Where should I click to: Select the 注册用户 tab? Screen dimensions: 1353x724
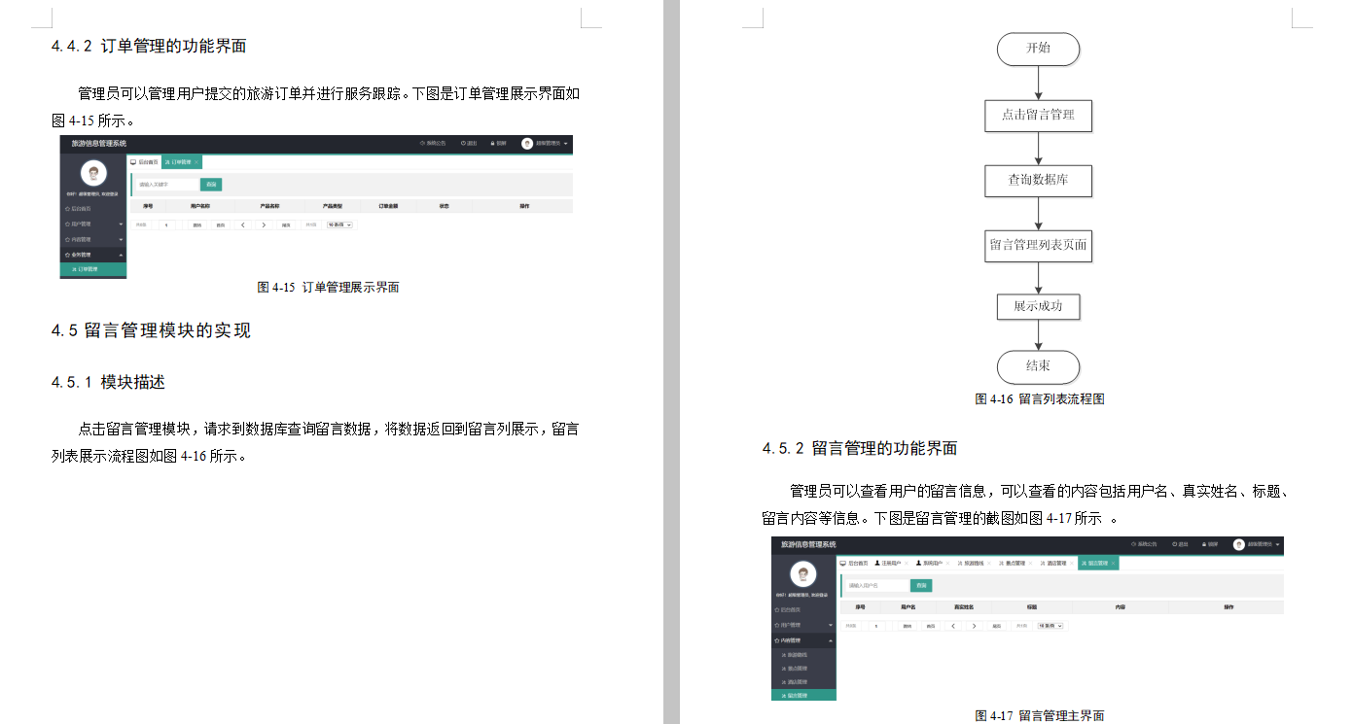point(888,563)
